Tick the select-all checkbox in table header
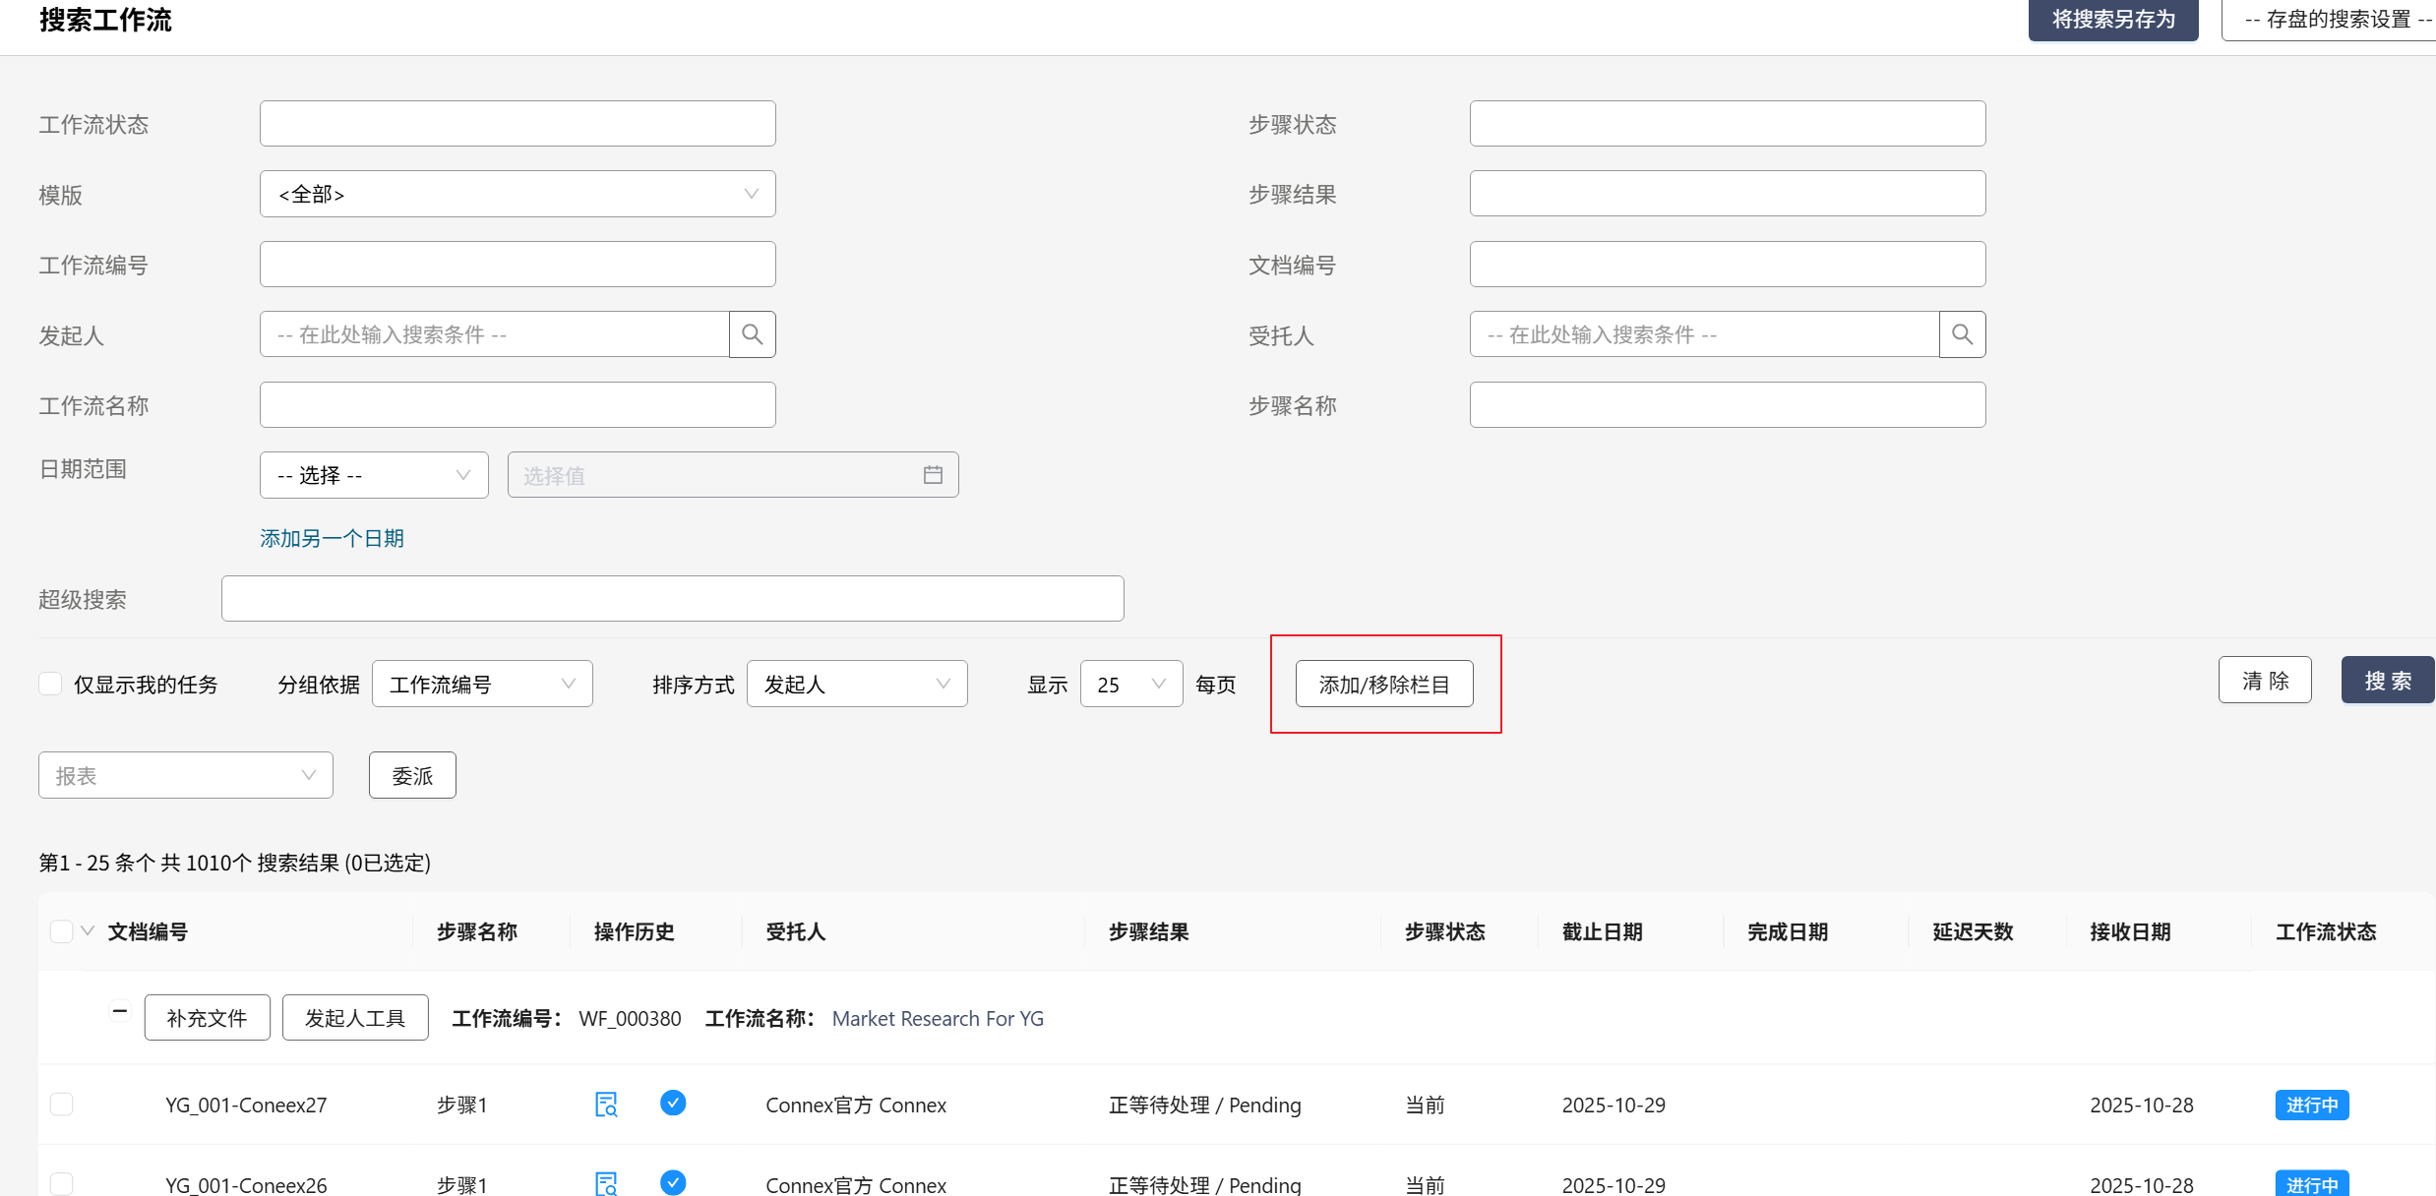 tap(61, 931)
